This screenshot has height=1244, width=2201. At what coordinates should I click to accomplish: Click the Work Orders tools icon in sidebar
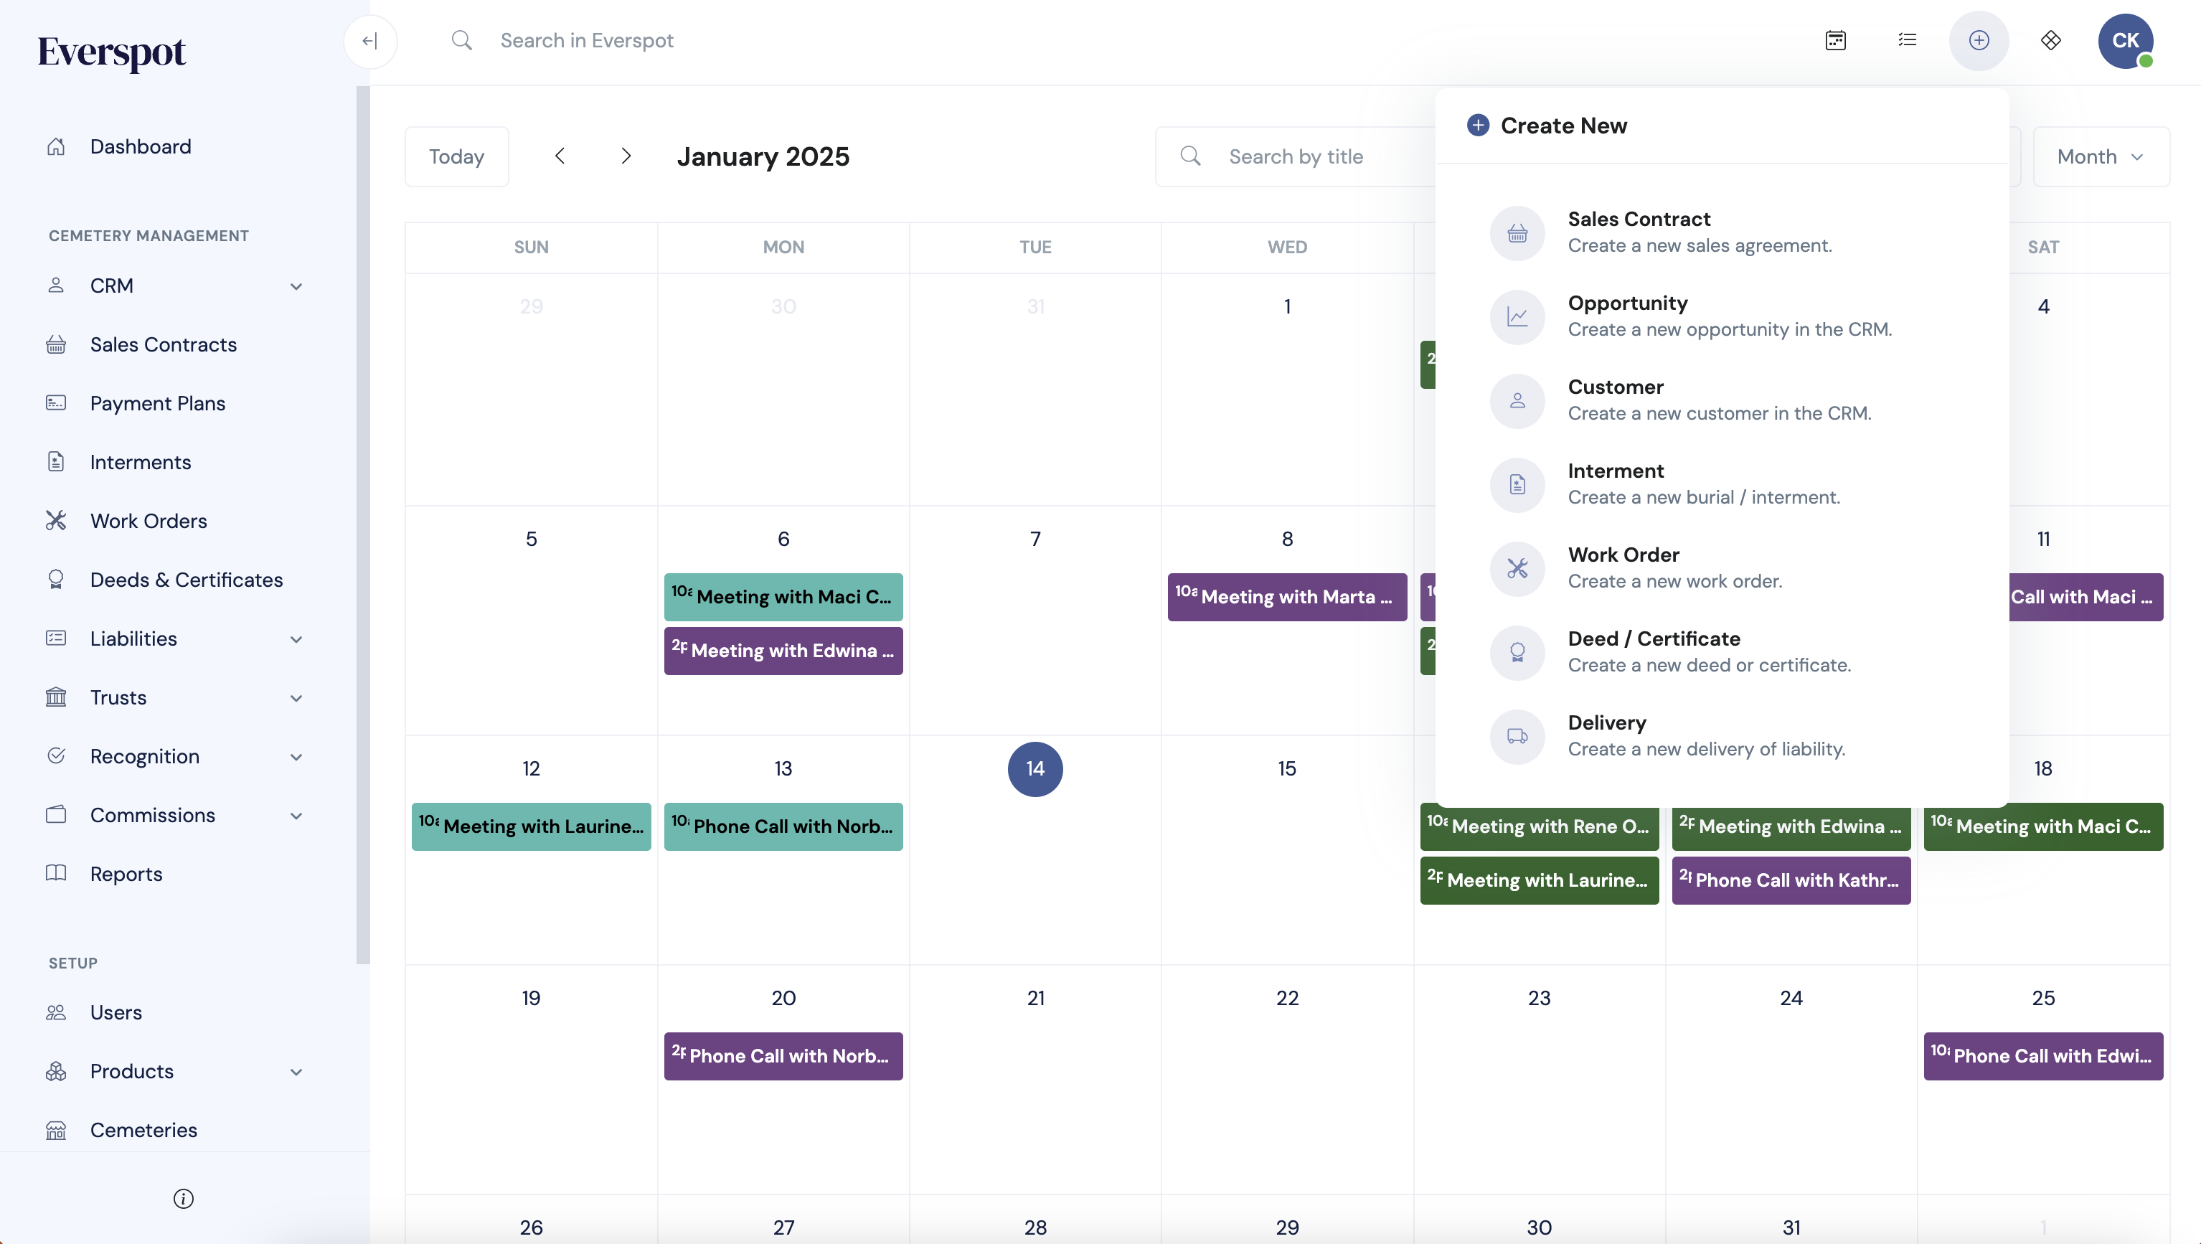coord(55,521)
